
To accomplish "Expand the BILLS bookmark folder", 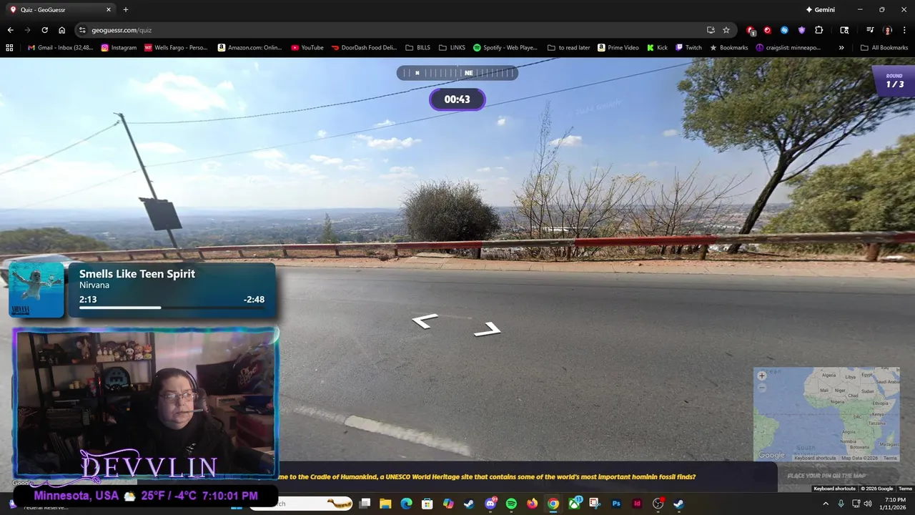I will point(418,48).
